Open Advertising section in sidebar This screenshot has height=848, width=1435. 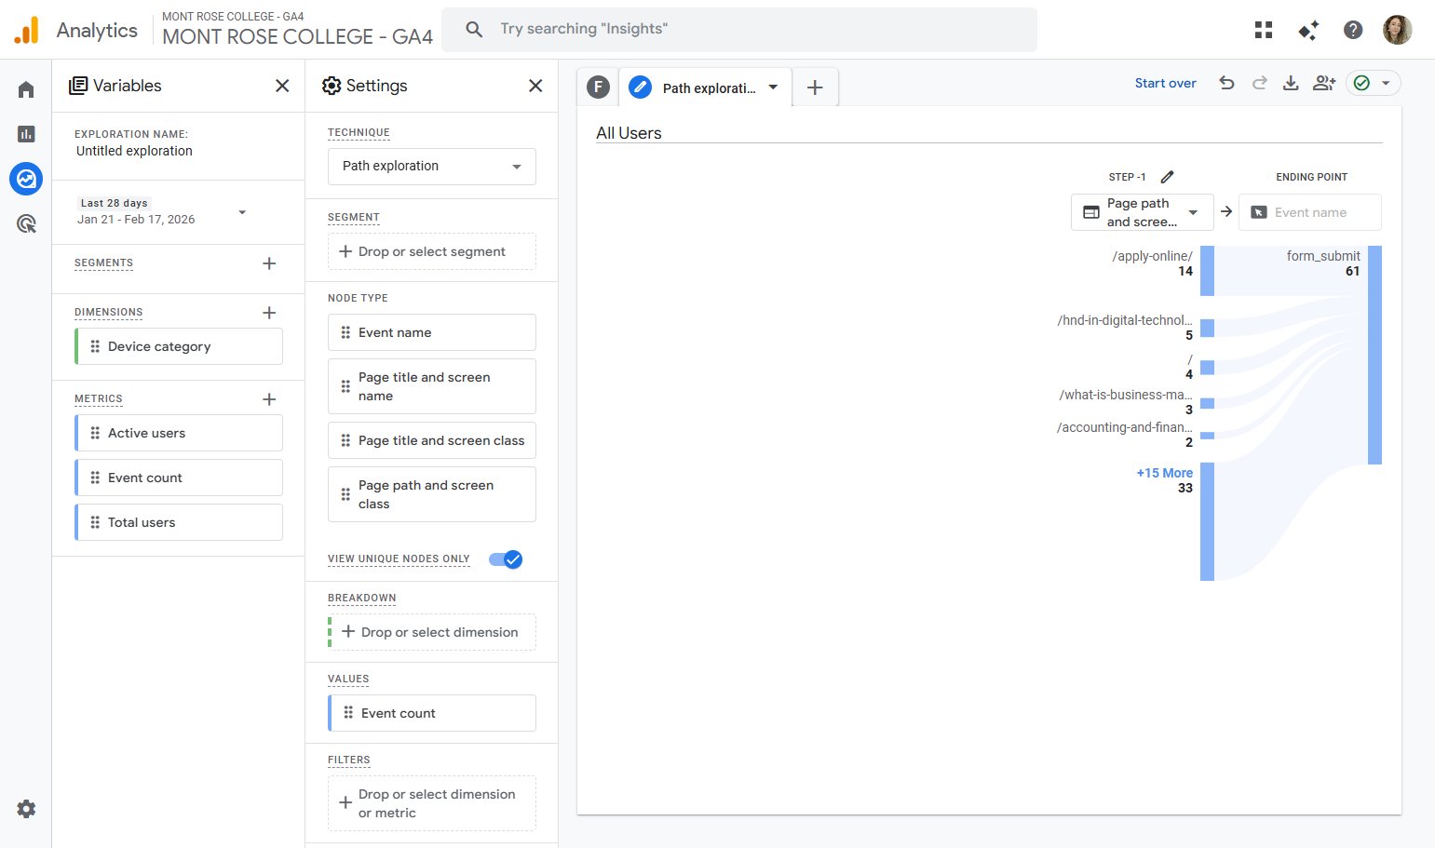point(26,223)
